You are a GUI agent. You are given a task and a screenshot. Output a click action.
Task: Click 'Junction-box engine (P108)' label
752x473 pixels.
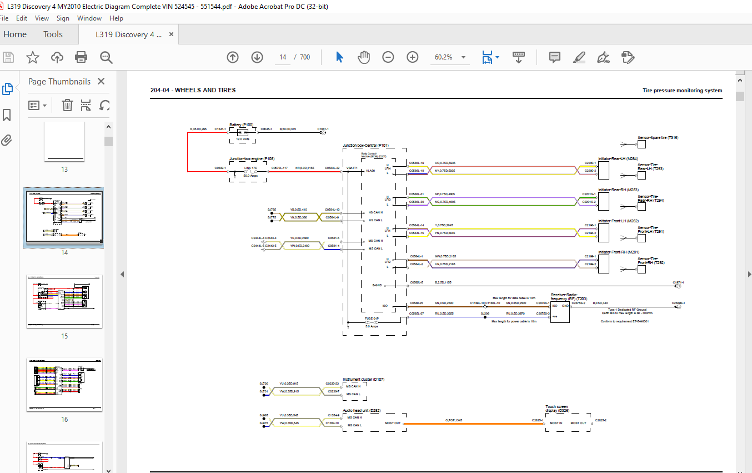[252, 158]
